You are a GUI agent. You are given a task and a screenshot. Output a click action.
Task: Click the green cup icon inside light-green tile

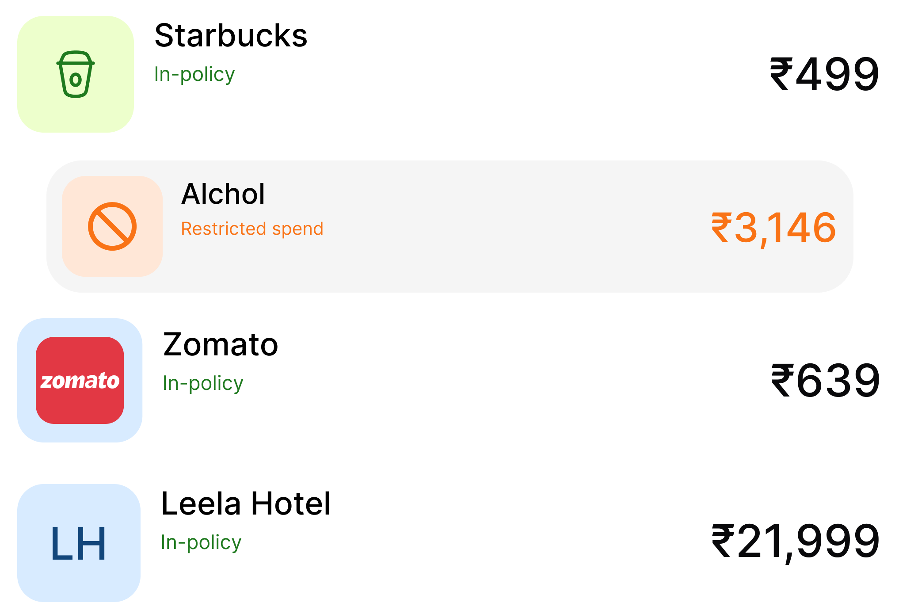pyautogui.click(x=76, y=74)
